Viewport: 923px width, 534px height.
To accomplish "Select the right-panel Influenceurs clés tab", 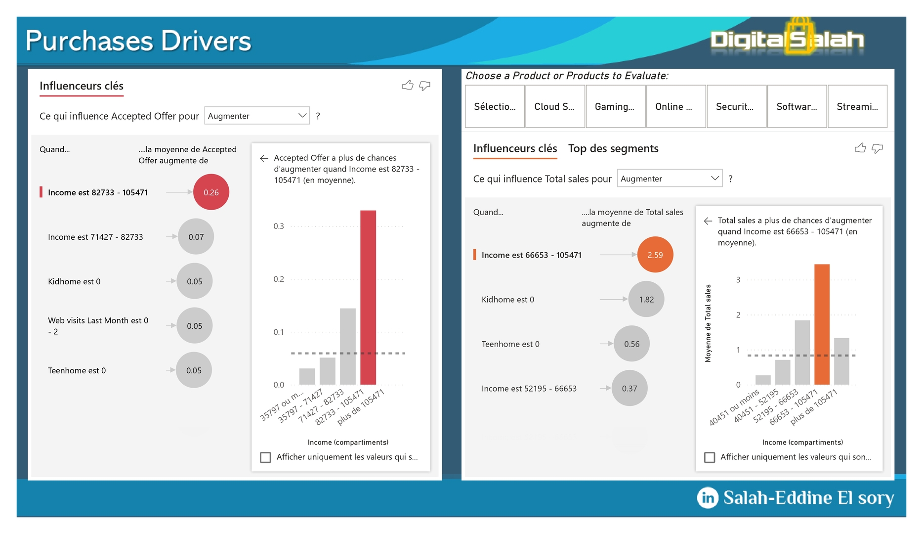I will pos(515,148).
